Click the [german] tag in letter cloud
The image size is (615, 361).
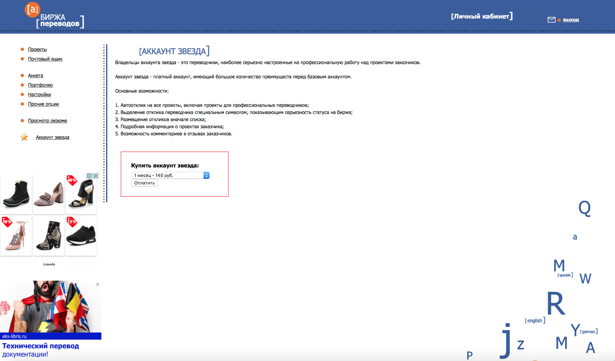coord(589,332)
